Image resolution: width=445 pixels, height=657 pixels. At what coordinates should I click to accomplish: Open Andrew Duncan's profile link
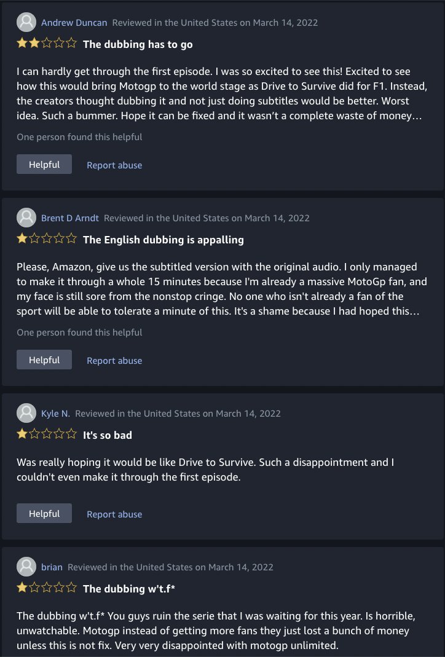click(74, 23)
